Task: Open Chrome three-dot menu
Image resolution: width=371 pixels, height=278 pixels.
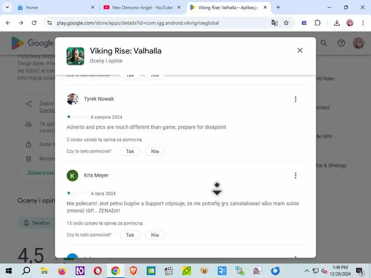Action: click(363, 23)
